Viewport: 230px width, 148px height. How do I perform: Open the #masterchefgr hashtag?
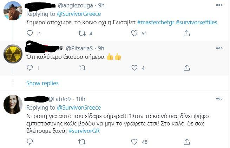pos(156,23)
